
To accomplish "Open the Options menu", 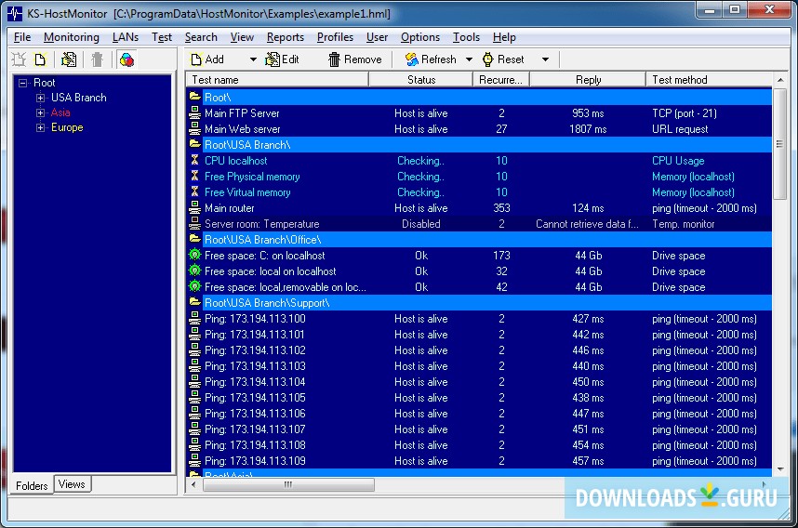I will pos(419,37).
